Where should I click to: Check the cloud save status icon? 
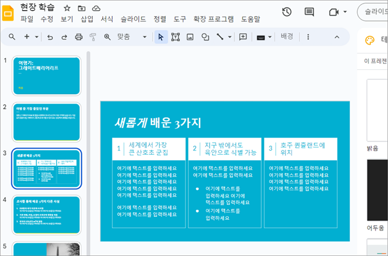point(96,8)
